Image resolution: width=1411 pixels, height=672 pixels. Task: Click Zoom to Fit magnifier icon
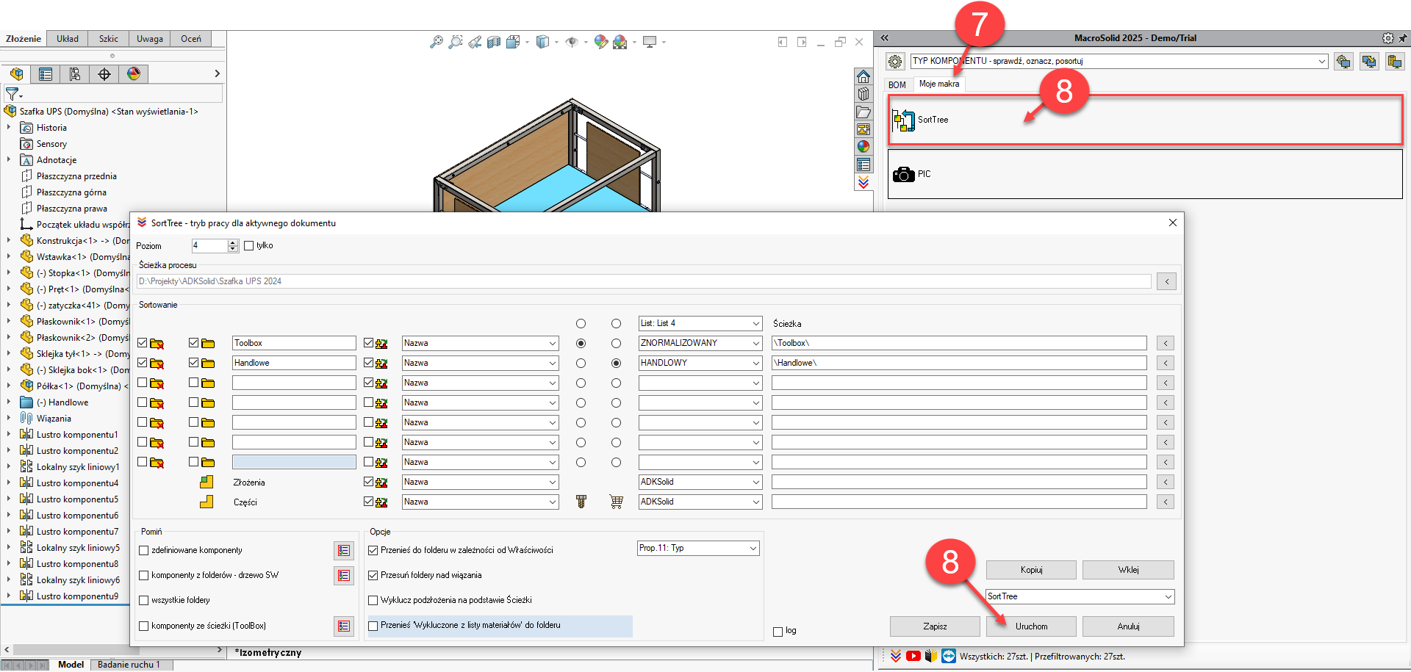[437, 43]
